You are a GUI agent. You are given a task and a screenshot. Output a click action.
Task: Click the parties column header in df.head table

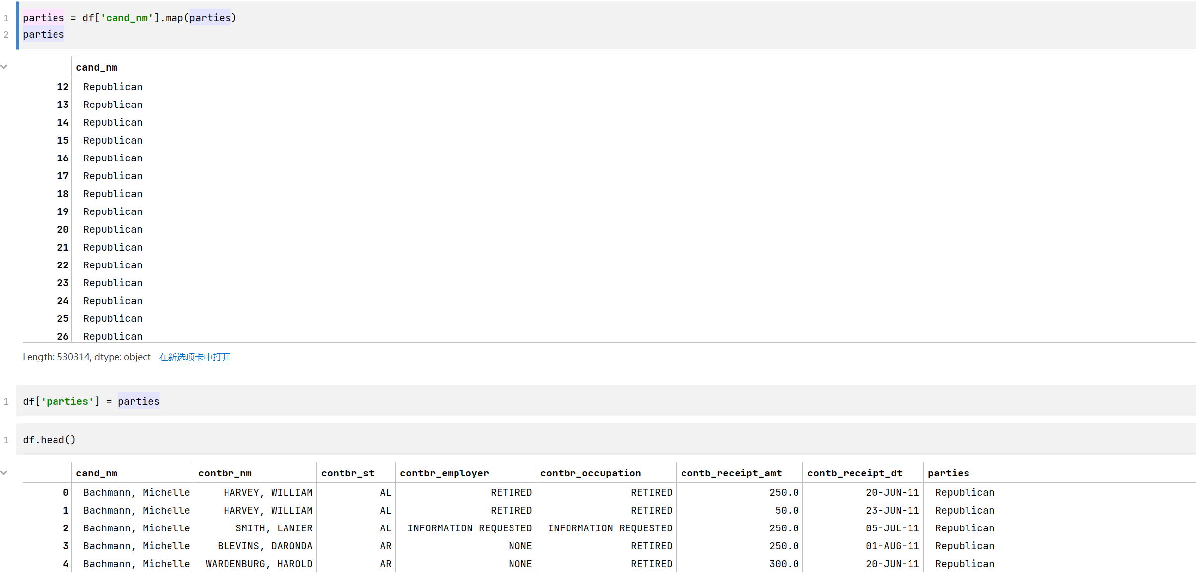(x=948, y=473)
